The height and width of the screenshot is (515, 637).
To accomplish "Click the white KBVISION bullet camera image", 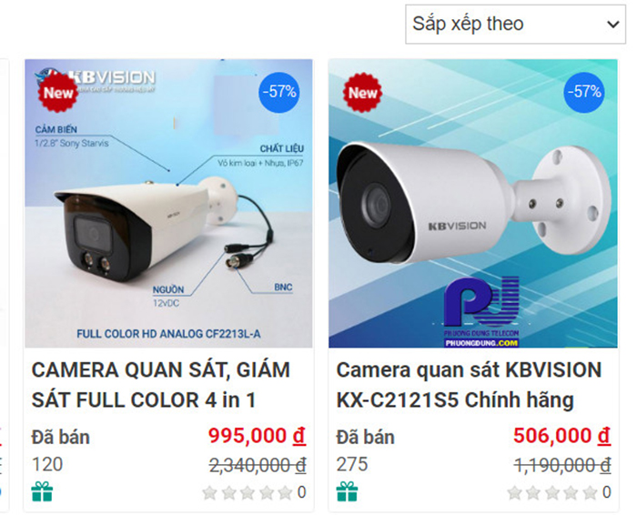I will [x=473, y=204].
